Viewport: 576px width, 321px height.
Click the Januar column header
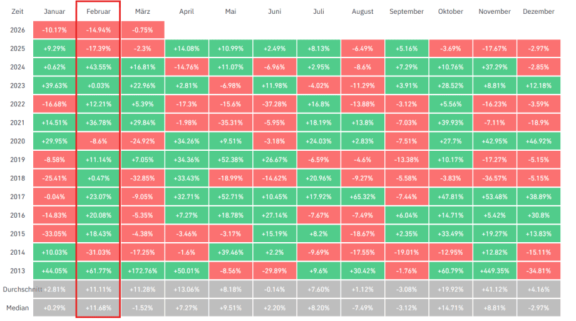pos(54,12)
